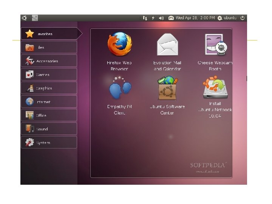Click the 'Empathy IM Client' label
The width and height of the screenshot is (272, 204).
point(119,110)
